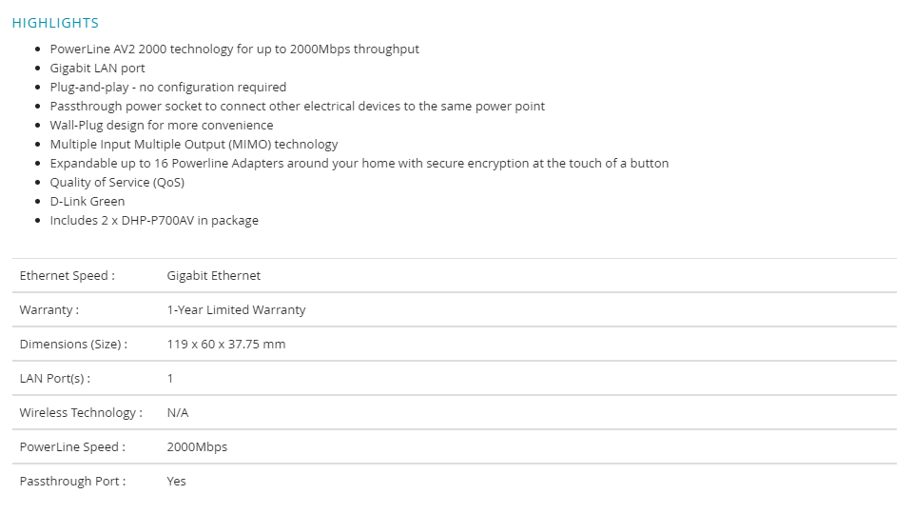Click the 1-Year Limited Warranty value

tap(236, 310)
